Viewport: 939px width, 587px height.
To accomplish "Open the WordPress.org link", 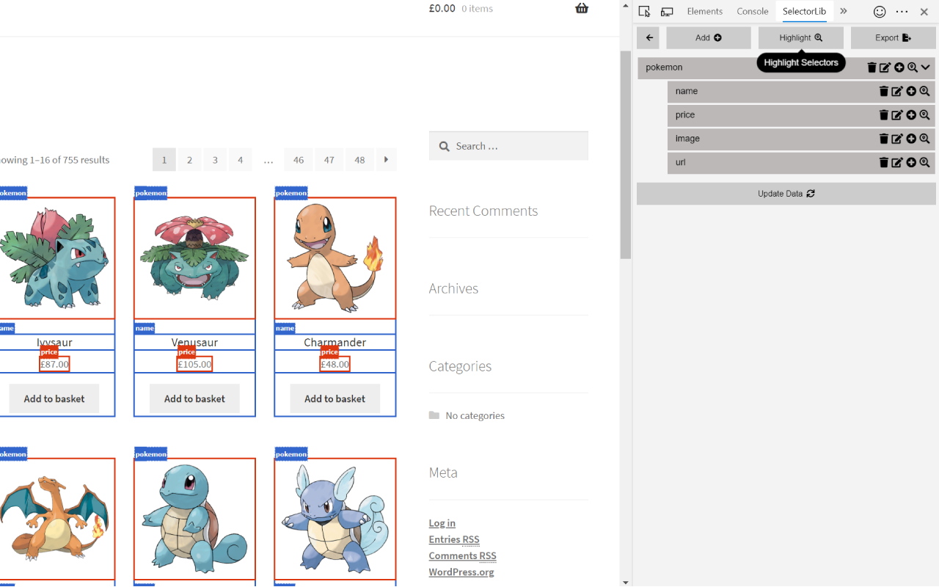I will [x=461, y=572].
